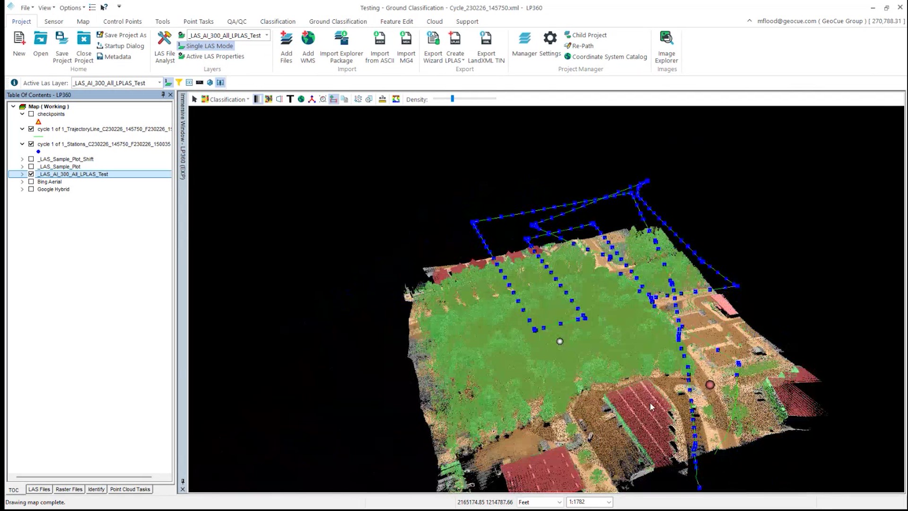Switch to the Ground Classification ribbon tab
908x511 pixels.
click(338, 21)
